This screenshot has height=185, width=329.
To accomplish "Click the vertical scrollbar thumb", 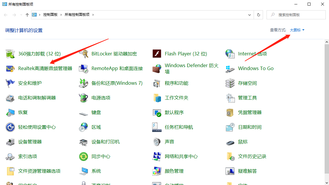I will tap(327, 109).
